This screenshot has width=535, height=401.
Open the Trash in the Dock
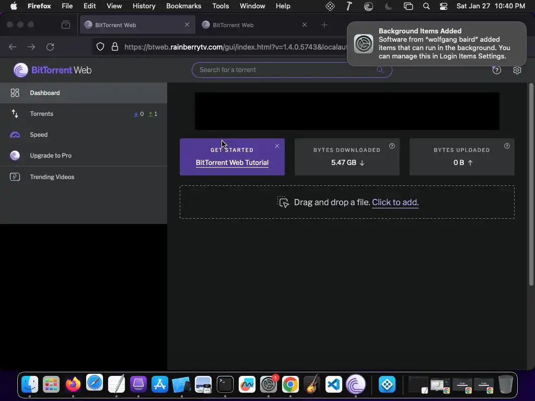(x=506, y=385)
